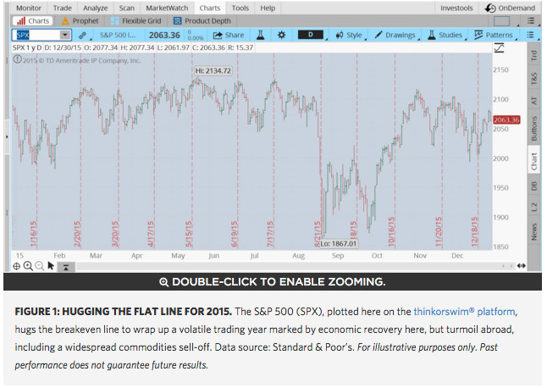
Task: Open the thinkorswim platform link
Action: [464, 311]
